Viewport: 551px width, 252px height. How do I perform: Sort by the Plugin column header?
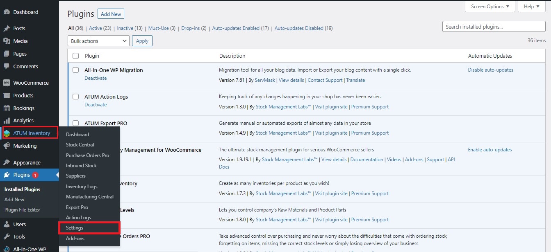(x=92, y=56)
